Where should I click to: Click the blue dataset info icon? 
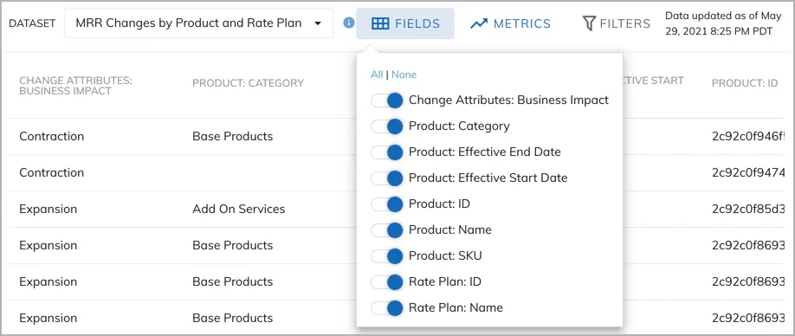click(348, 23)
